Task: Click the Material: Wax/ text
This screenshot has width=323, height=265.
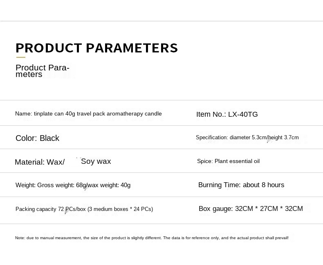Action: pos(40,162)
